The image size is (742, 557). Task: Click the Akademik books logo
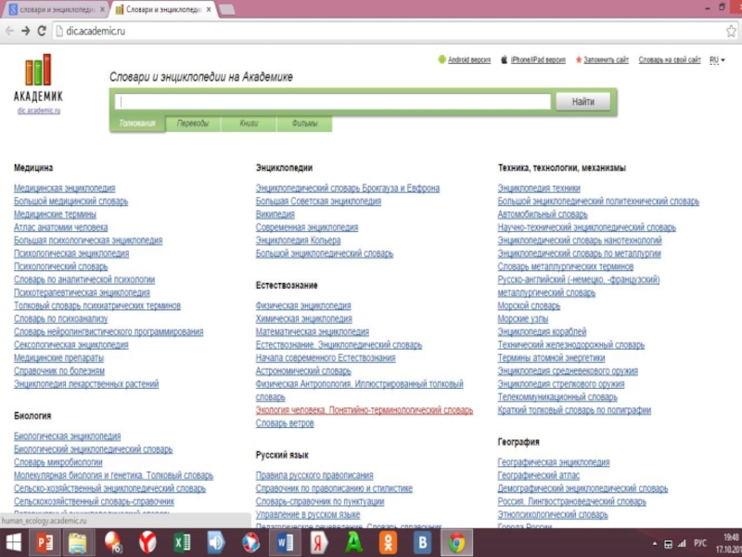click(38, 71)
